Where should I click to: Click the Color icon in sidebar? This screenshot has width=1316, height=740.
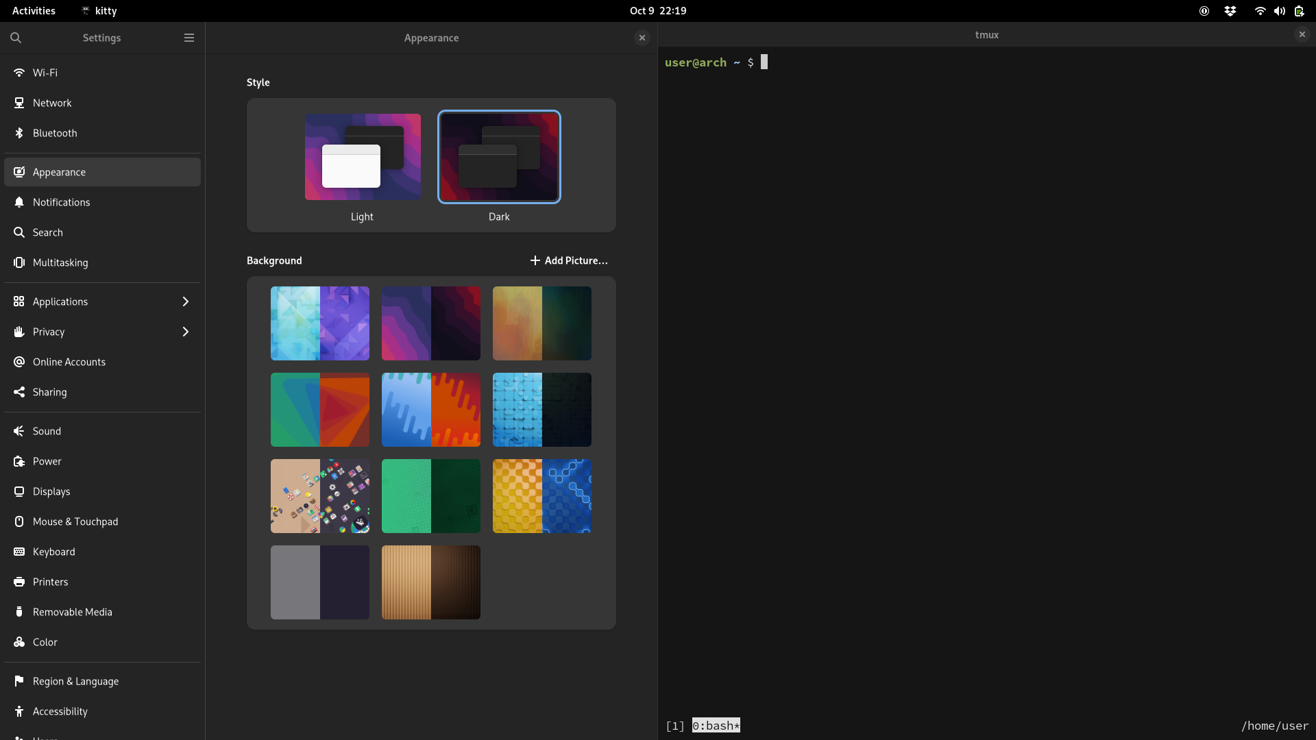click(x=19, y=642)
